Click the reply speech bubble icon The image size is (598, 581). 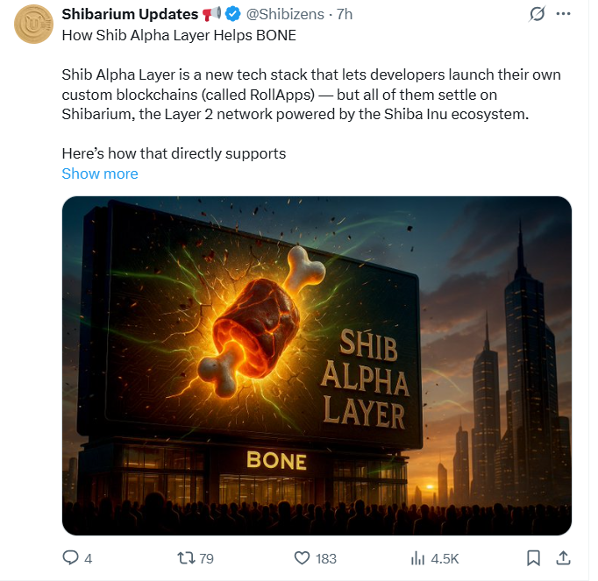tap(70, 557)
